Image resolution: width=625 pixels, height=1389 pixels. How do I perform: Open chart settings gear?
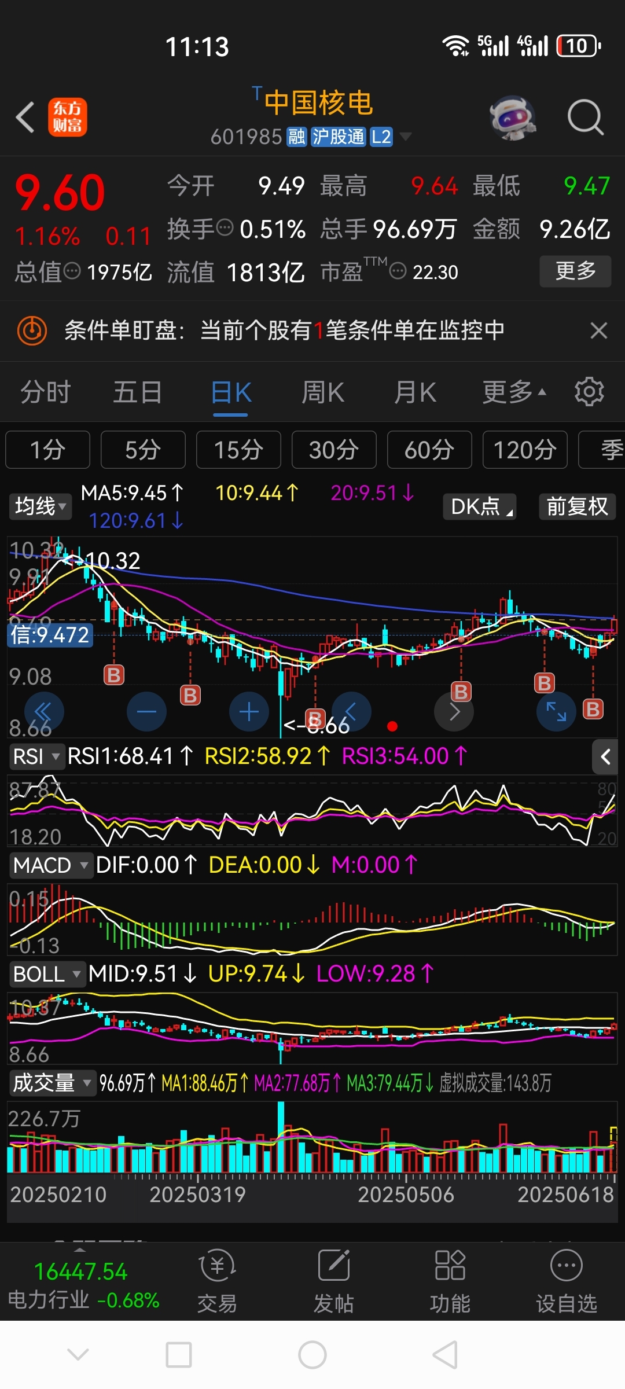(x=589, y=392)
